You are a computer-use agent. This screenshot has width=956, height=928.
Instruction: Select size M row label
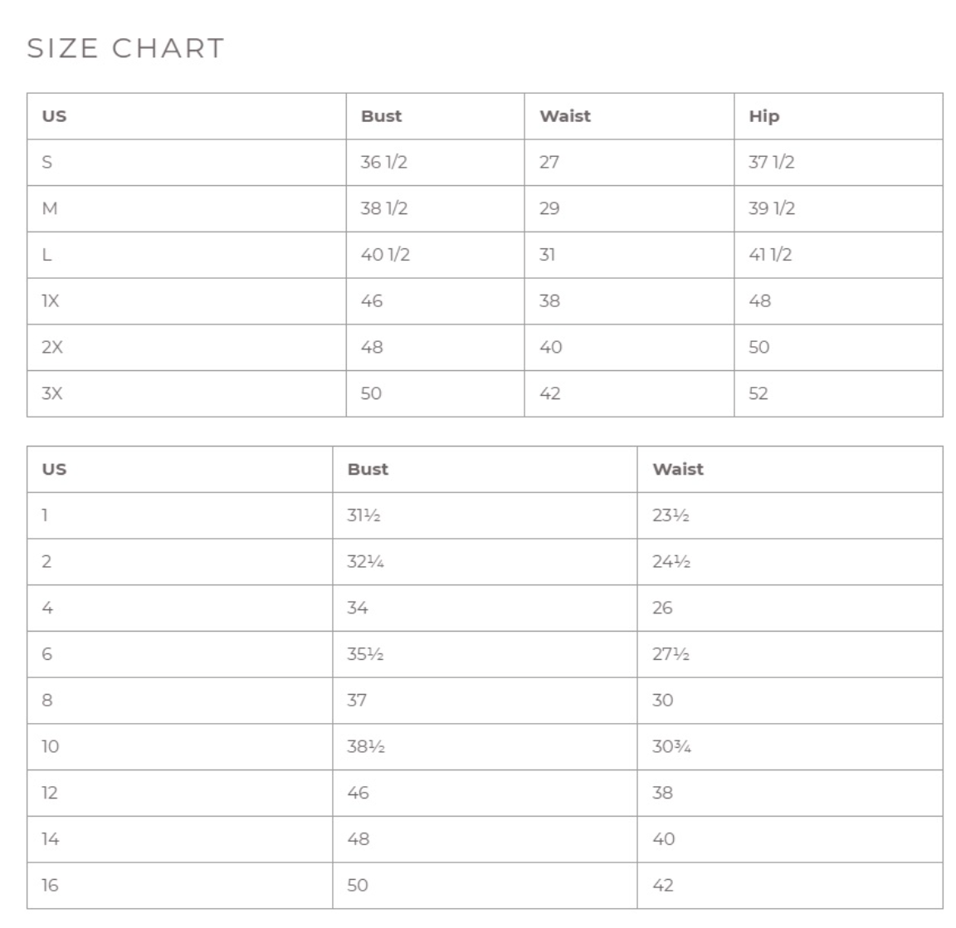pyautogui.click(x=50, y=208)
